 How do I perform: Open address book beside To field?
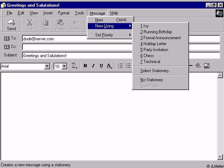coord(7,38)
